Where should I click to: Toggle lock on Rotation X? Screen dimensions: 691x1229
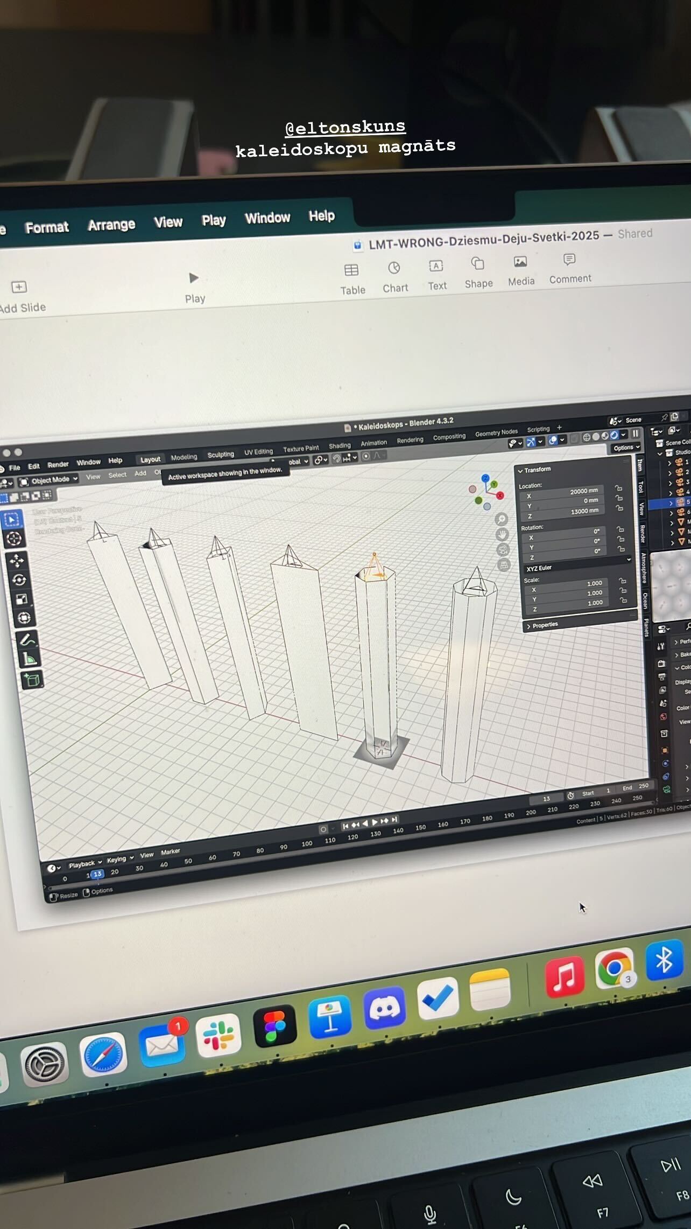(x=620, y=529)
